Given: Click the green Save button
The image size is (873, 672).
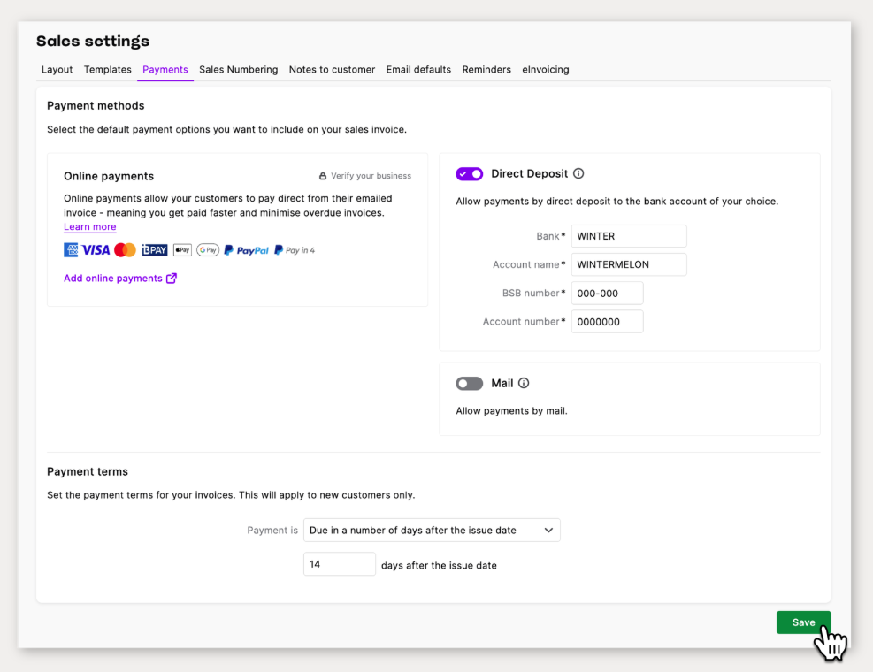Looking at the screenshot, I should point(803,622).
